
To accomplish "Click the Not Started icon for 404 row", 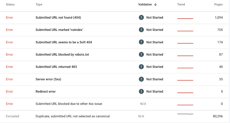I will tap(141, 17).
